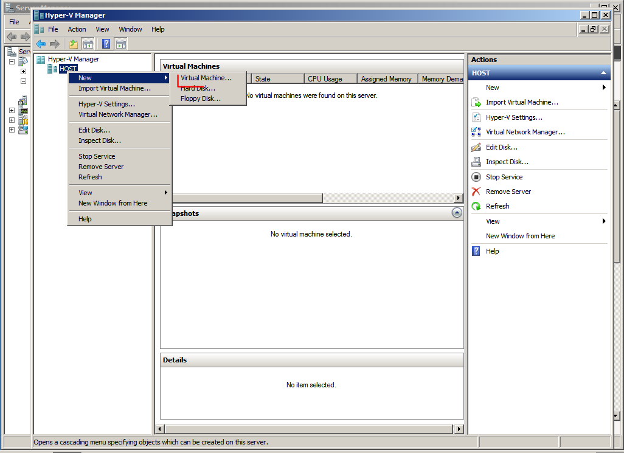The image size is (624, 453).
Task: Open Action menu in Hyper-V Manager
Action: click(77, 29)
